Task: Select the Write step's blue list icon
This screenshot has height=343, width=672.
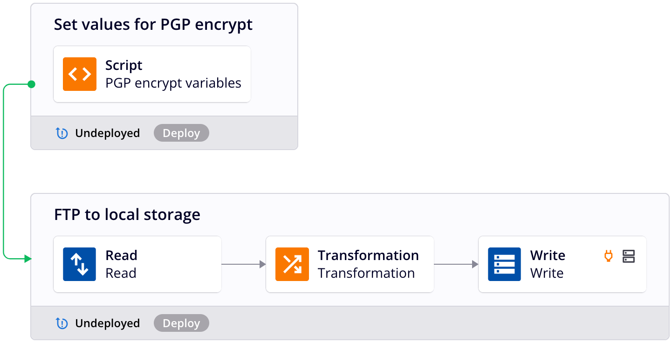Action: point(504,264)
